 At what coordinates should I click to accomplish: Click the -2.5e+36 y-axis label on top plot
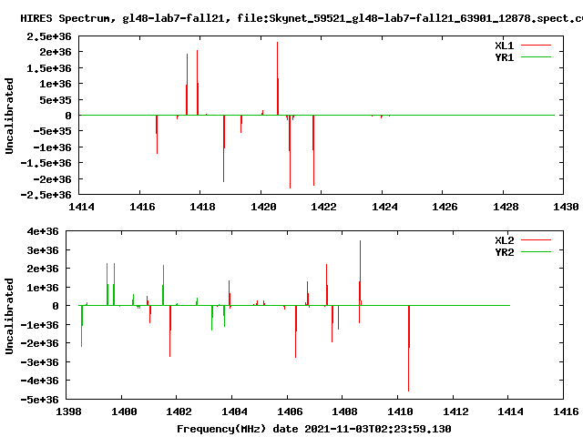(46, 195)
